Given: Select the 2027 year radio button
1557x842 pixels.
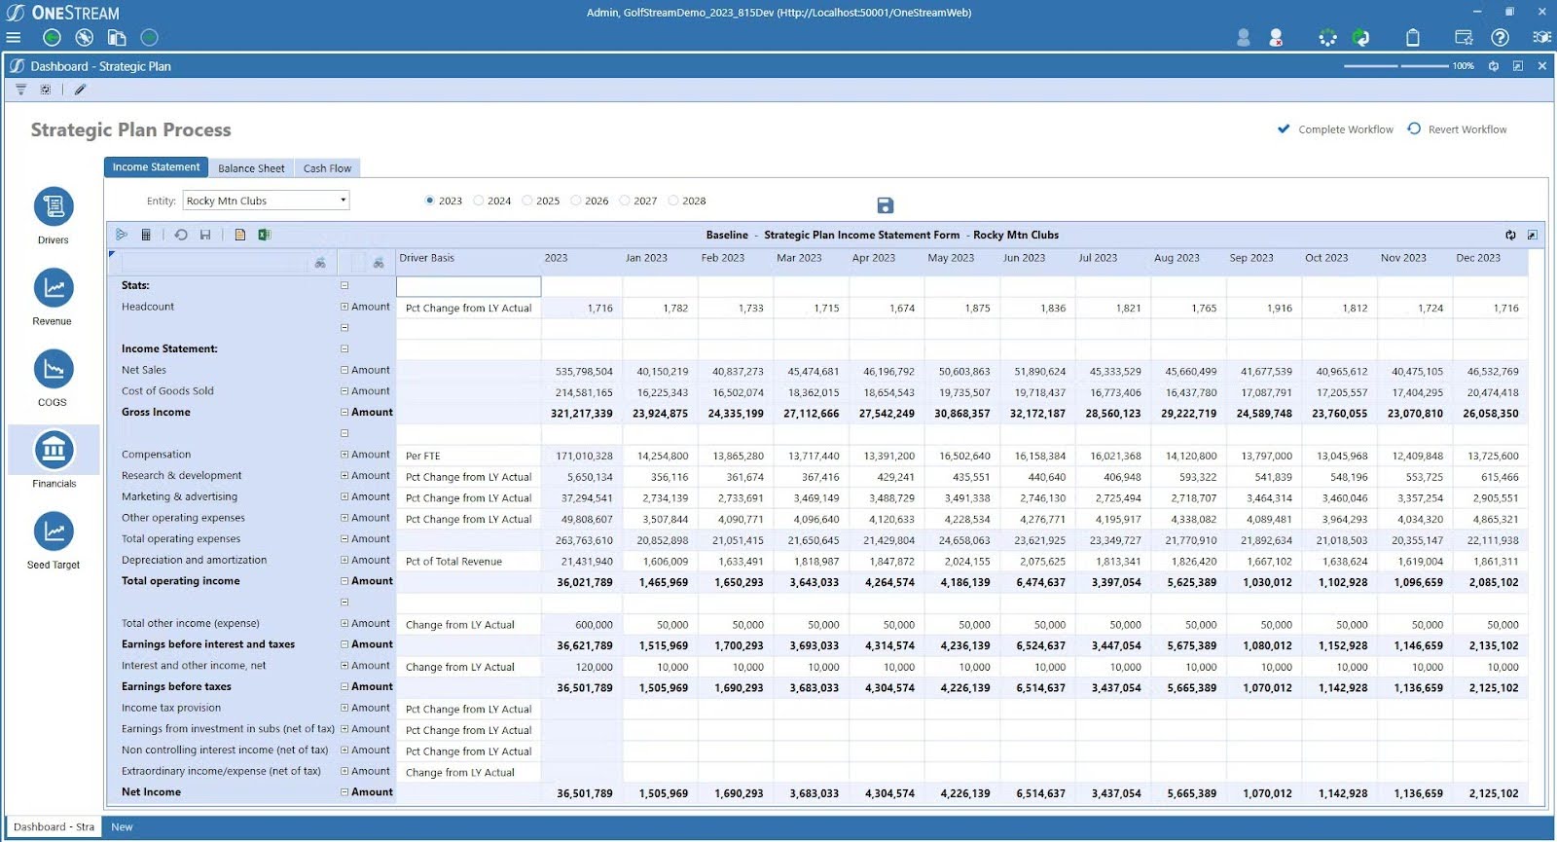Looking at the screenshot, I should [625, 201].
